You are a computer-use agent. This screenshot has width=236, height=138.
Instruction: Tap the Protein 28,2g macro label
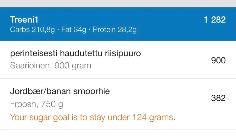coord(115,30)
